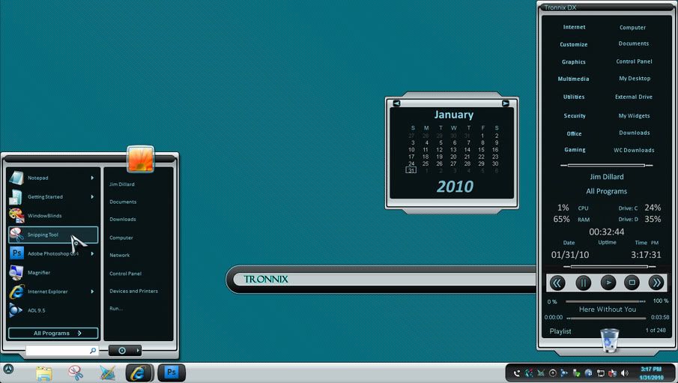Image resolution: width=678 pixels, height=383 pixels.
Task: Launch AOL 9.5 from the start menu
Action: pyautogui.click(x=52, y=310)
